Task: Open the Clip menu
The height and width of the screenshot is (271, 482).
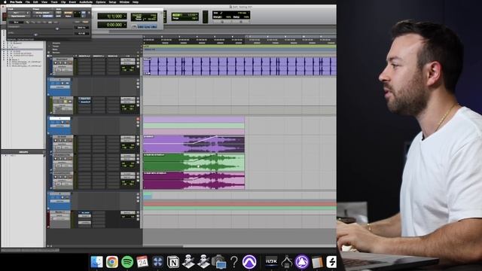Action: pos(63,2)
